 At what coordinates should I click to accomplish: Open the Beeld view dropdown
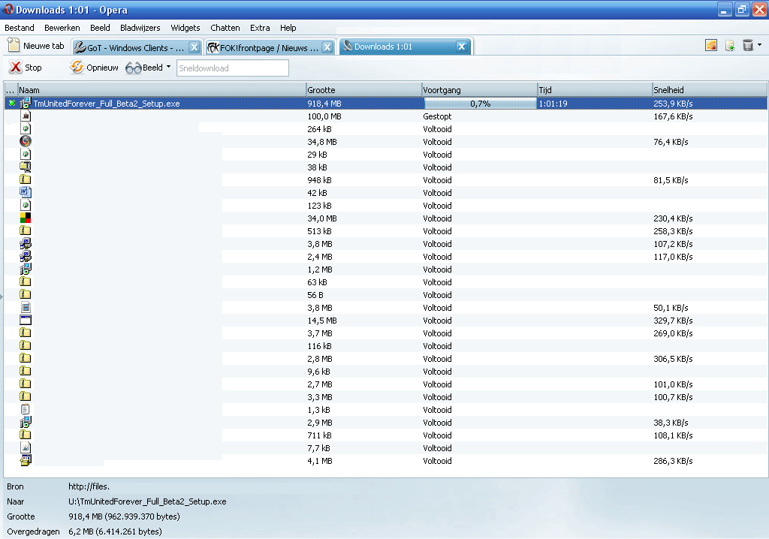click(148, 68)
